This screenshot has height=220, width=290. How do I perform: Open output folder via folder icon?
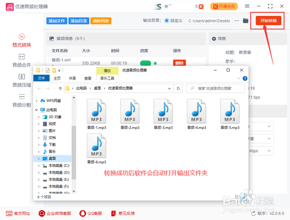coord(246,20)
